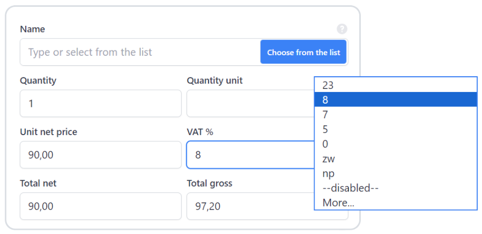Click the Name input field

pos(140,53)
